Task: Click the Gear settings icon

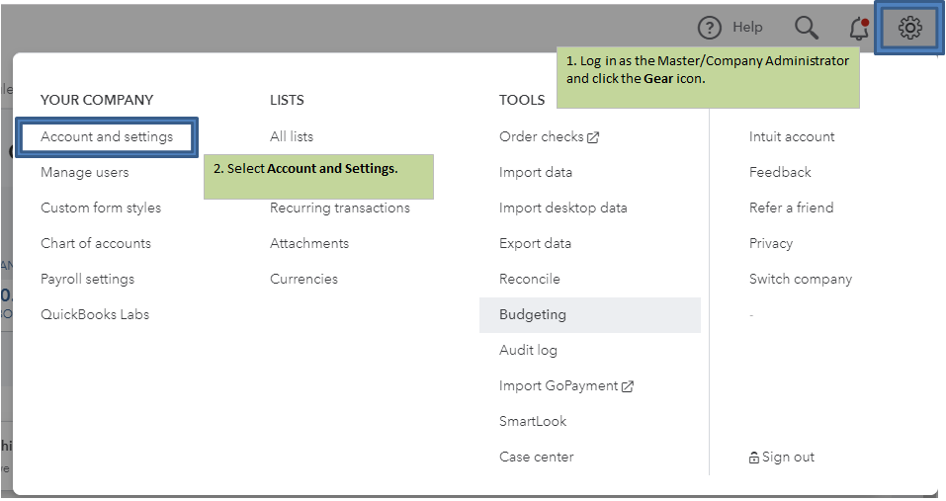Action: [909, 28]
